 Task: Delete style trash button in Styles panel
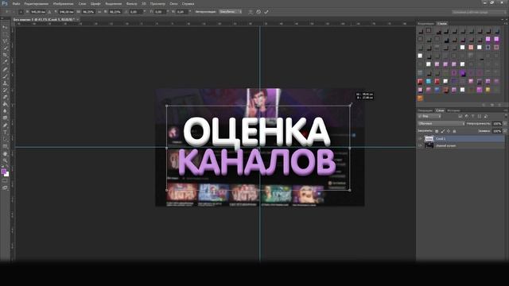[499, 105]
